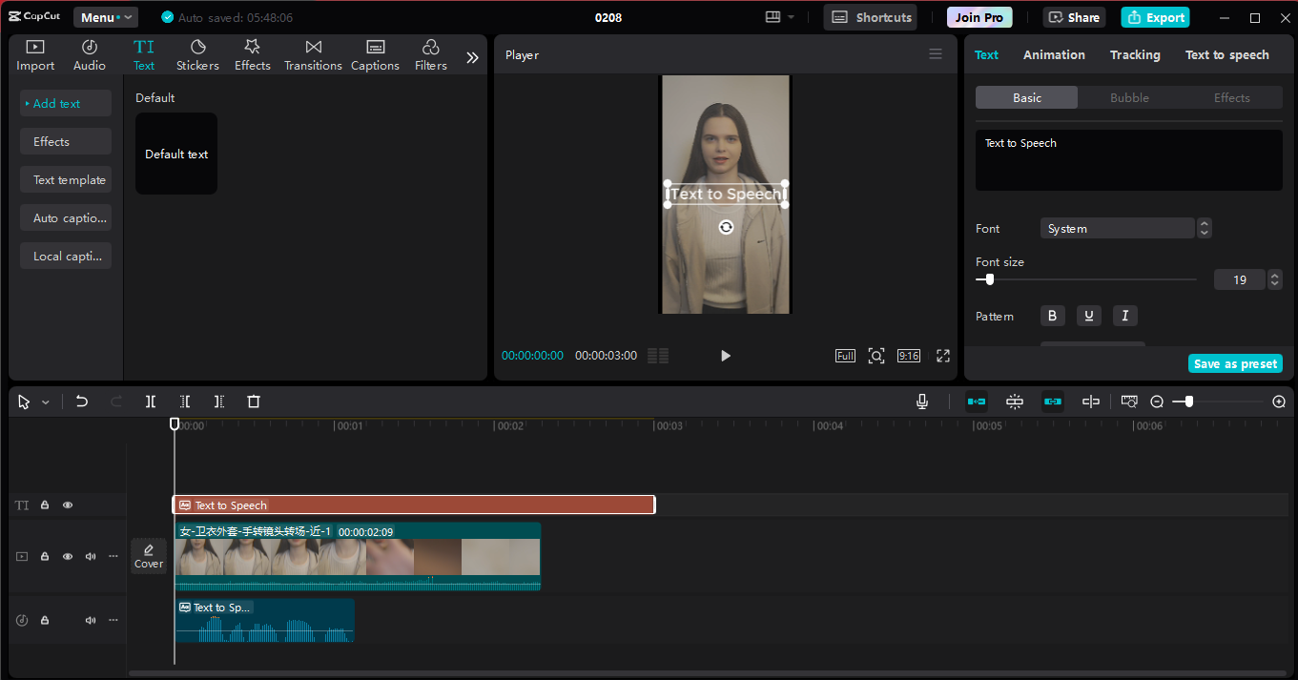This screenshot has height=680, width=1298.
Task: Switch to the Animation tab
Action: pos(1053,54)
